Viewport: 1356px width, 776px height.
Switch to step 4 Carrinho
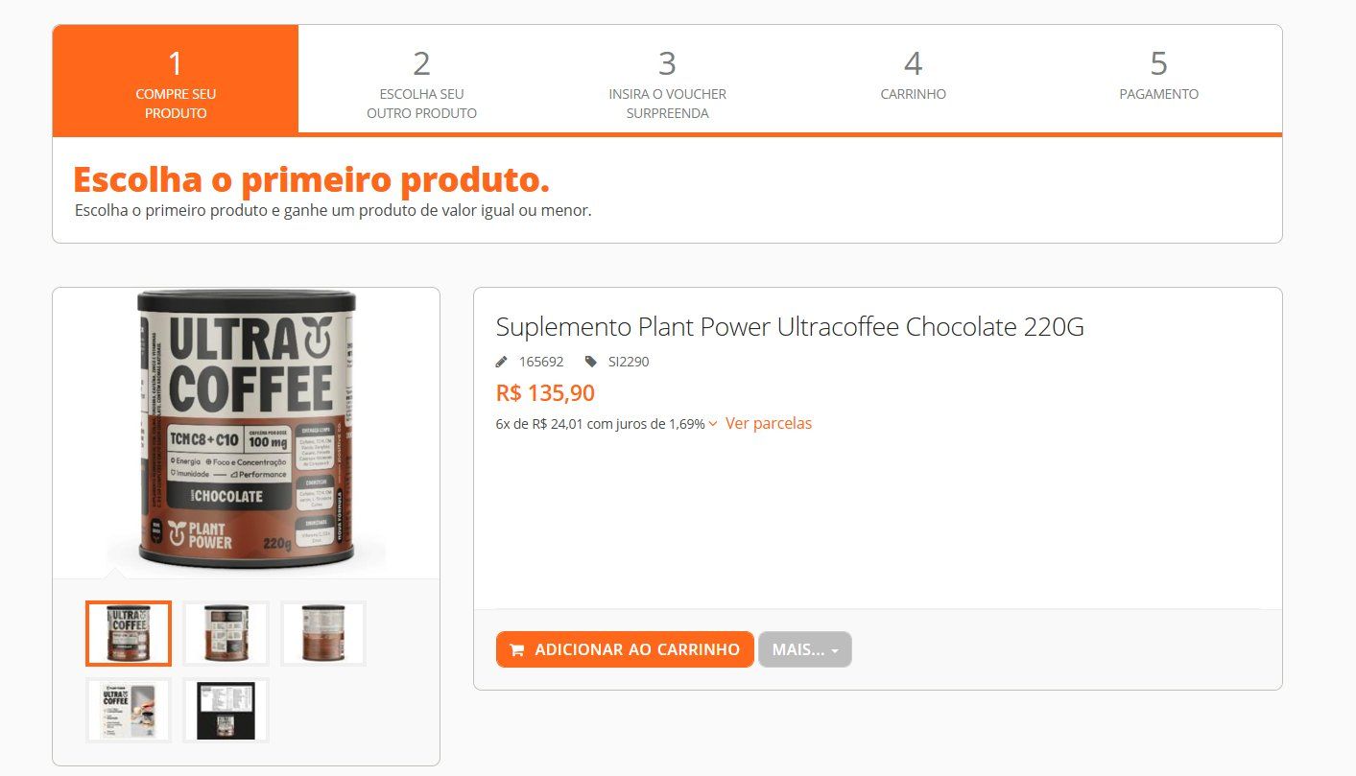913,80
